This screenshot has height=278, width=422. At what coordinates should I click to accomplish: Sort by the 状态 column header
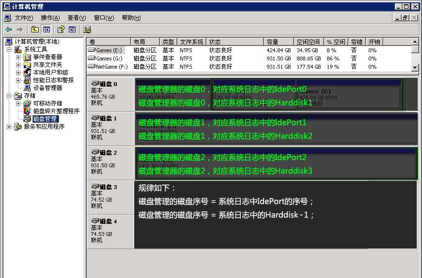click(234, 42)
